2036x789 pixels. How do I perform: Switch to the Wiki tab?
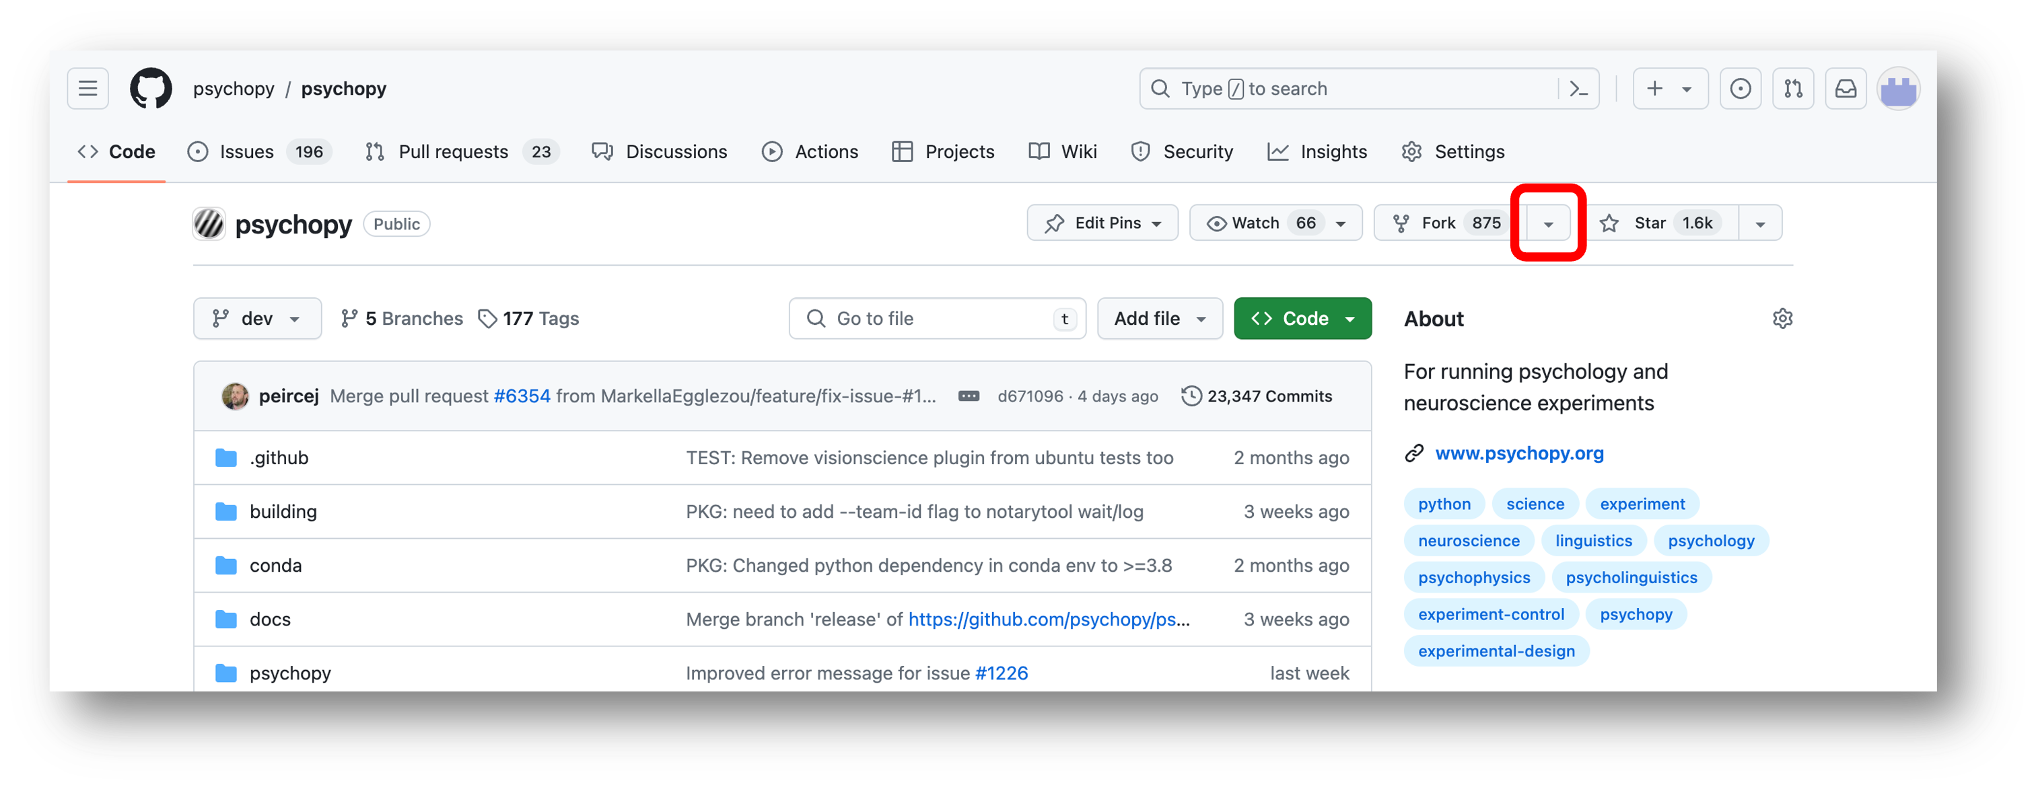point(1062,151)
